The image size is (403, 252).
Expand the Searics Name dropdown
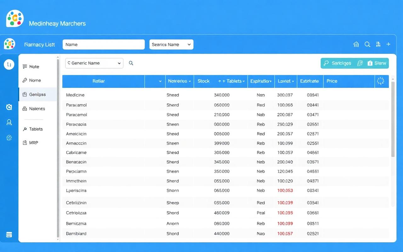coord(171,44)
